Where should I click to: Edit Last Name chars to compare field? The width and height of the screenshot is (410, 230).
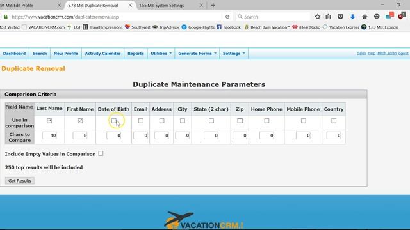tap(49, 135)
